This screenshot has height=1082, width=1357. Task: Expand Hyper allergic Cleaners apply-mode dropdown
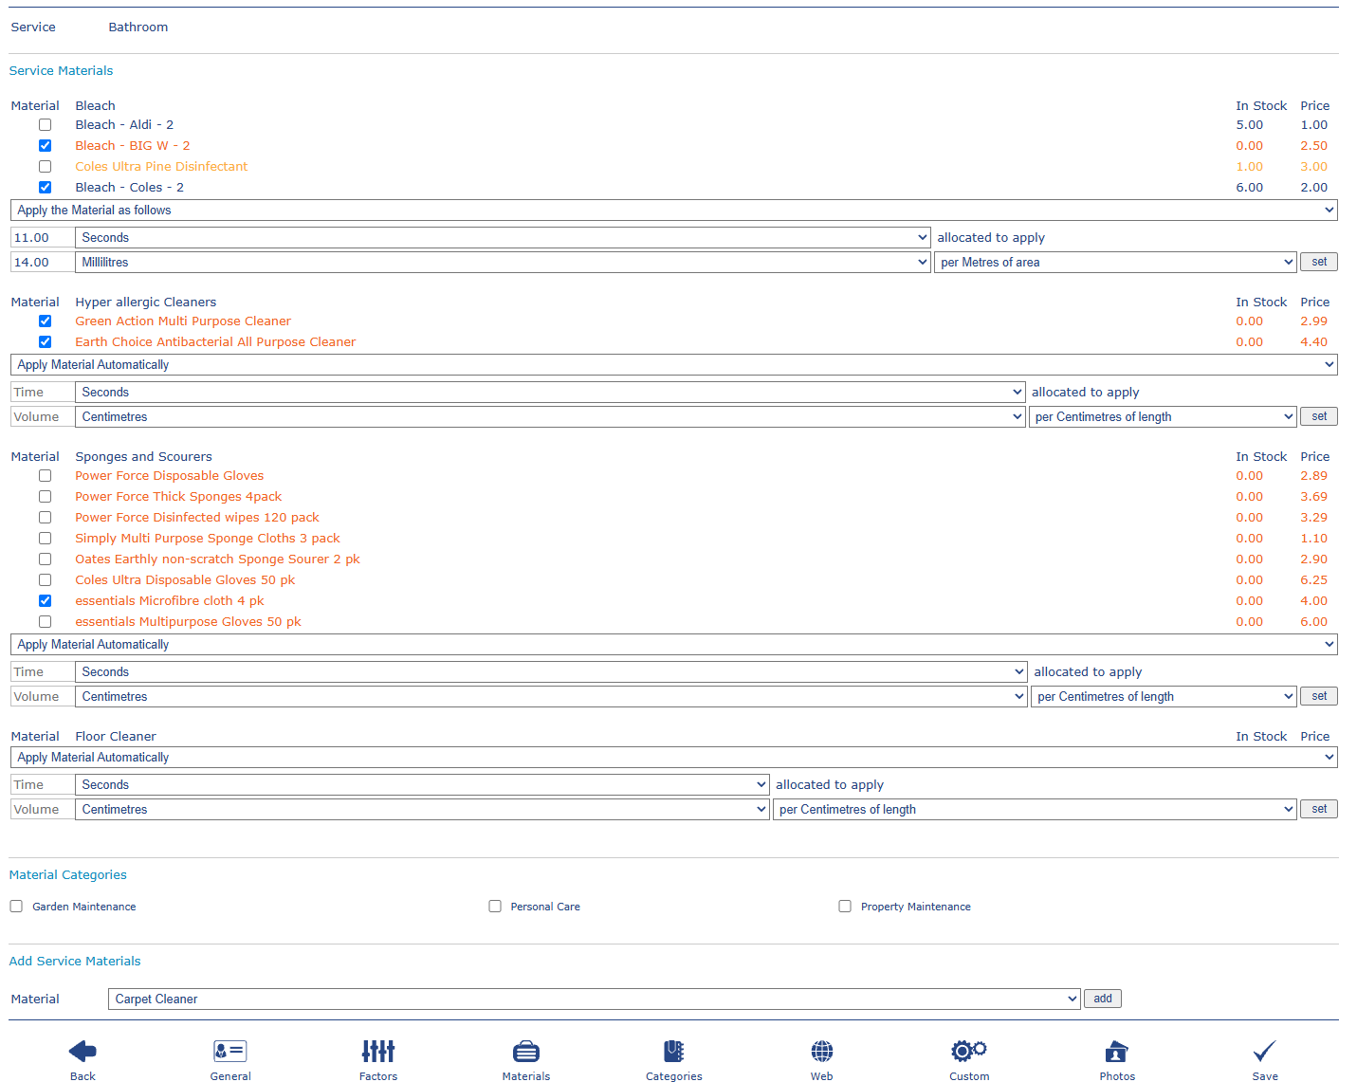coord(674,365)
